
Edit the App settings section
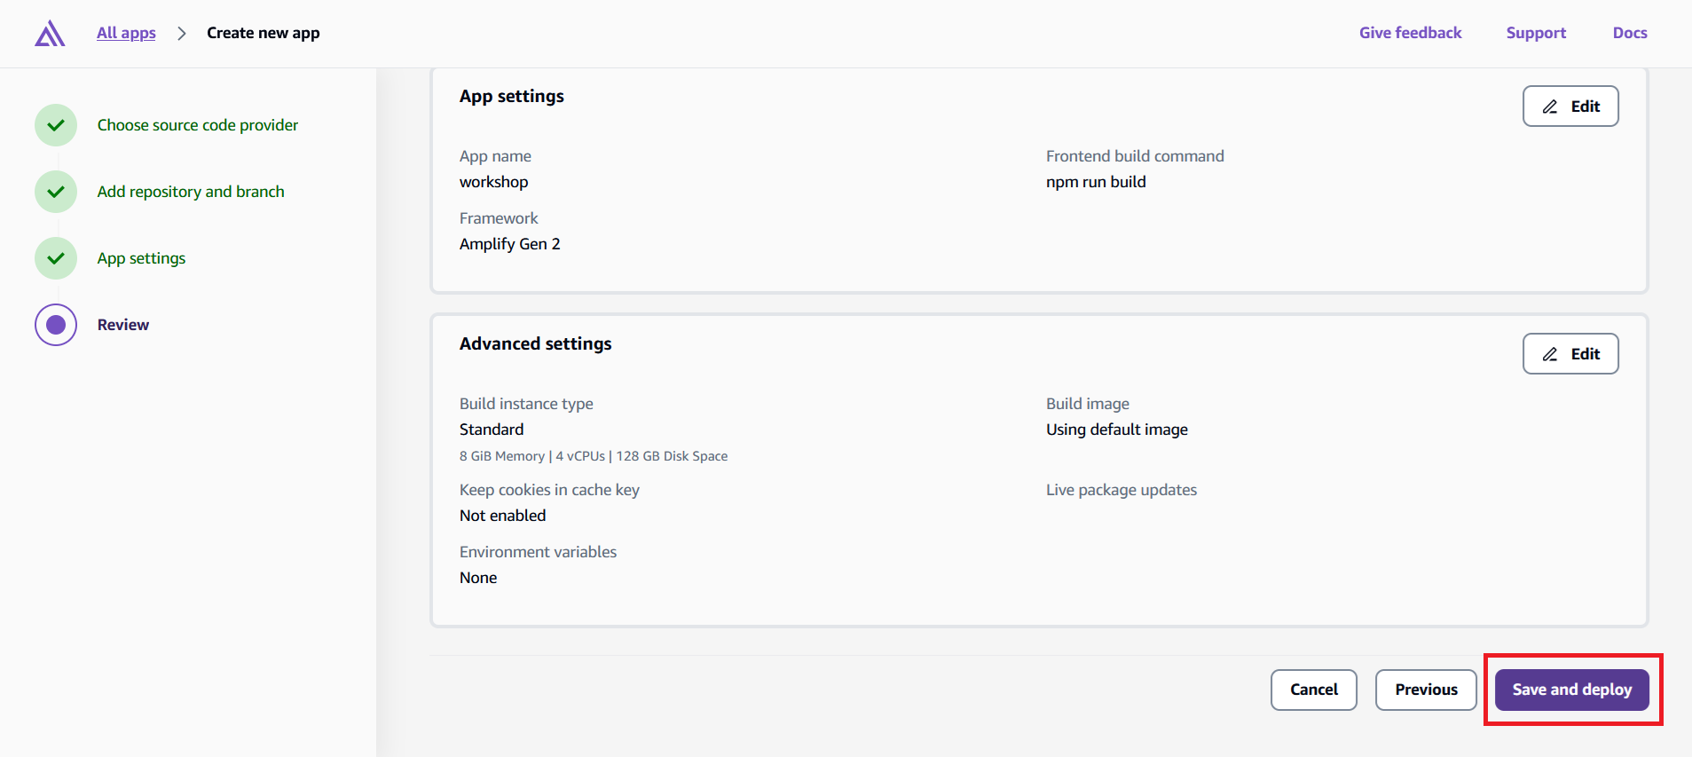(1570, 106)
